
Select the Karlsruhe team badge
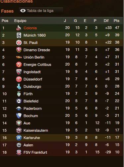[x=19, y=138]
